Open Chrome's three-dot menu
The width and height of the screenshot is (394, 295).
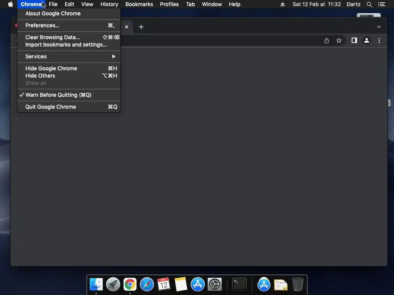coord(379,40)
